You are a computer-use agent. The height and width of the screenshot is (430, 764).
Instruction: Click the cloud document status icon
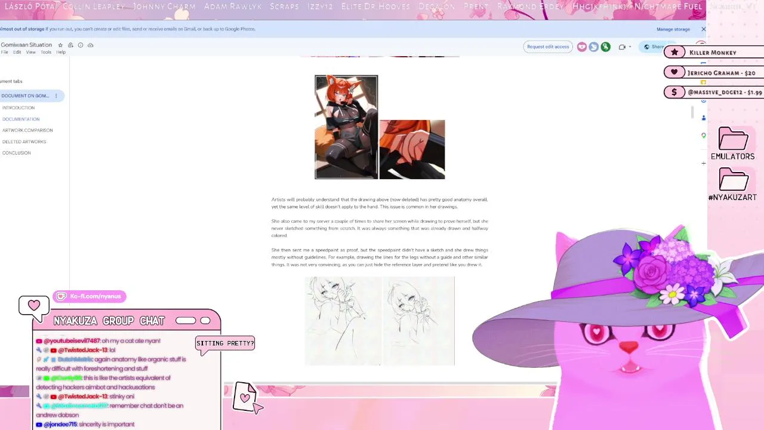pos(90,45)
